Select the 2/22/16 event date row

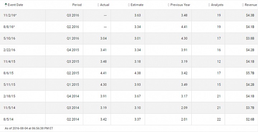(129, 50)
